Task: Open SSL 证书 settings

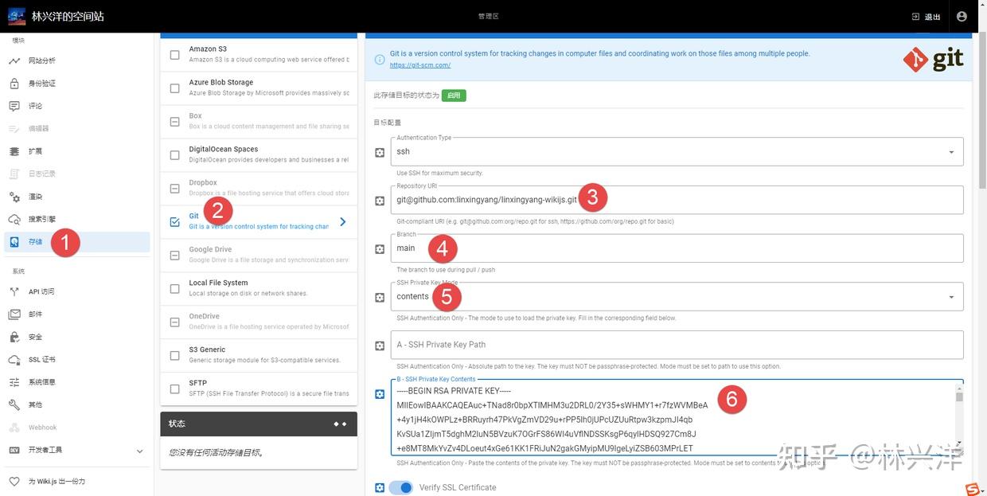Action: pos(76,360)
